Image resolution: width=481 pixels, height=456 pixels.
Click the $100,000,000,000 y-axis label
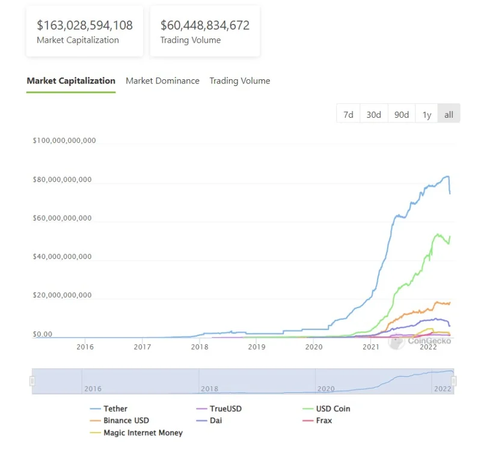click(x=64, y=141)
